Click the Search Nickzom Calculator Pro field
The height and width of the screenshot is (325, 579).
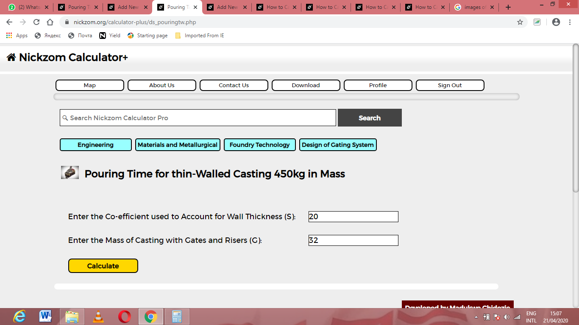point(198,118)
